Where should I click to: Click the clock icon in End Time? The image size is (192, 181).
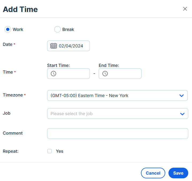click(x=105, y=74)
